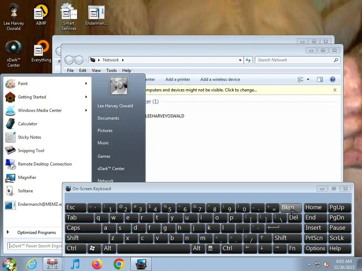
Task: Open Help in the Network window toolbar
Action: (332, 79)
